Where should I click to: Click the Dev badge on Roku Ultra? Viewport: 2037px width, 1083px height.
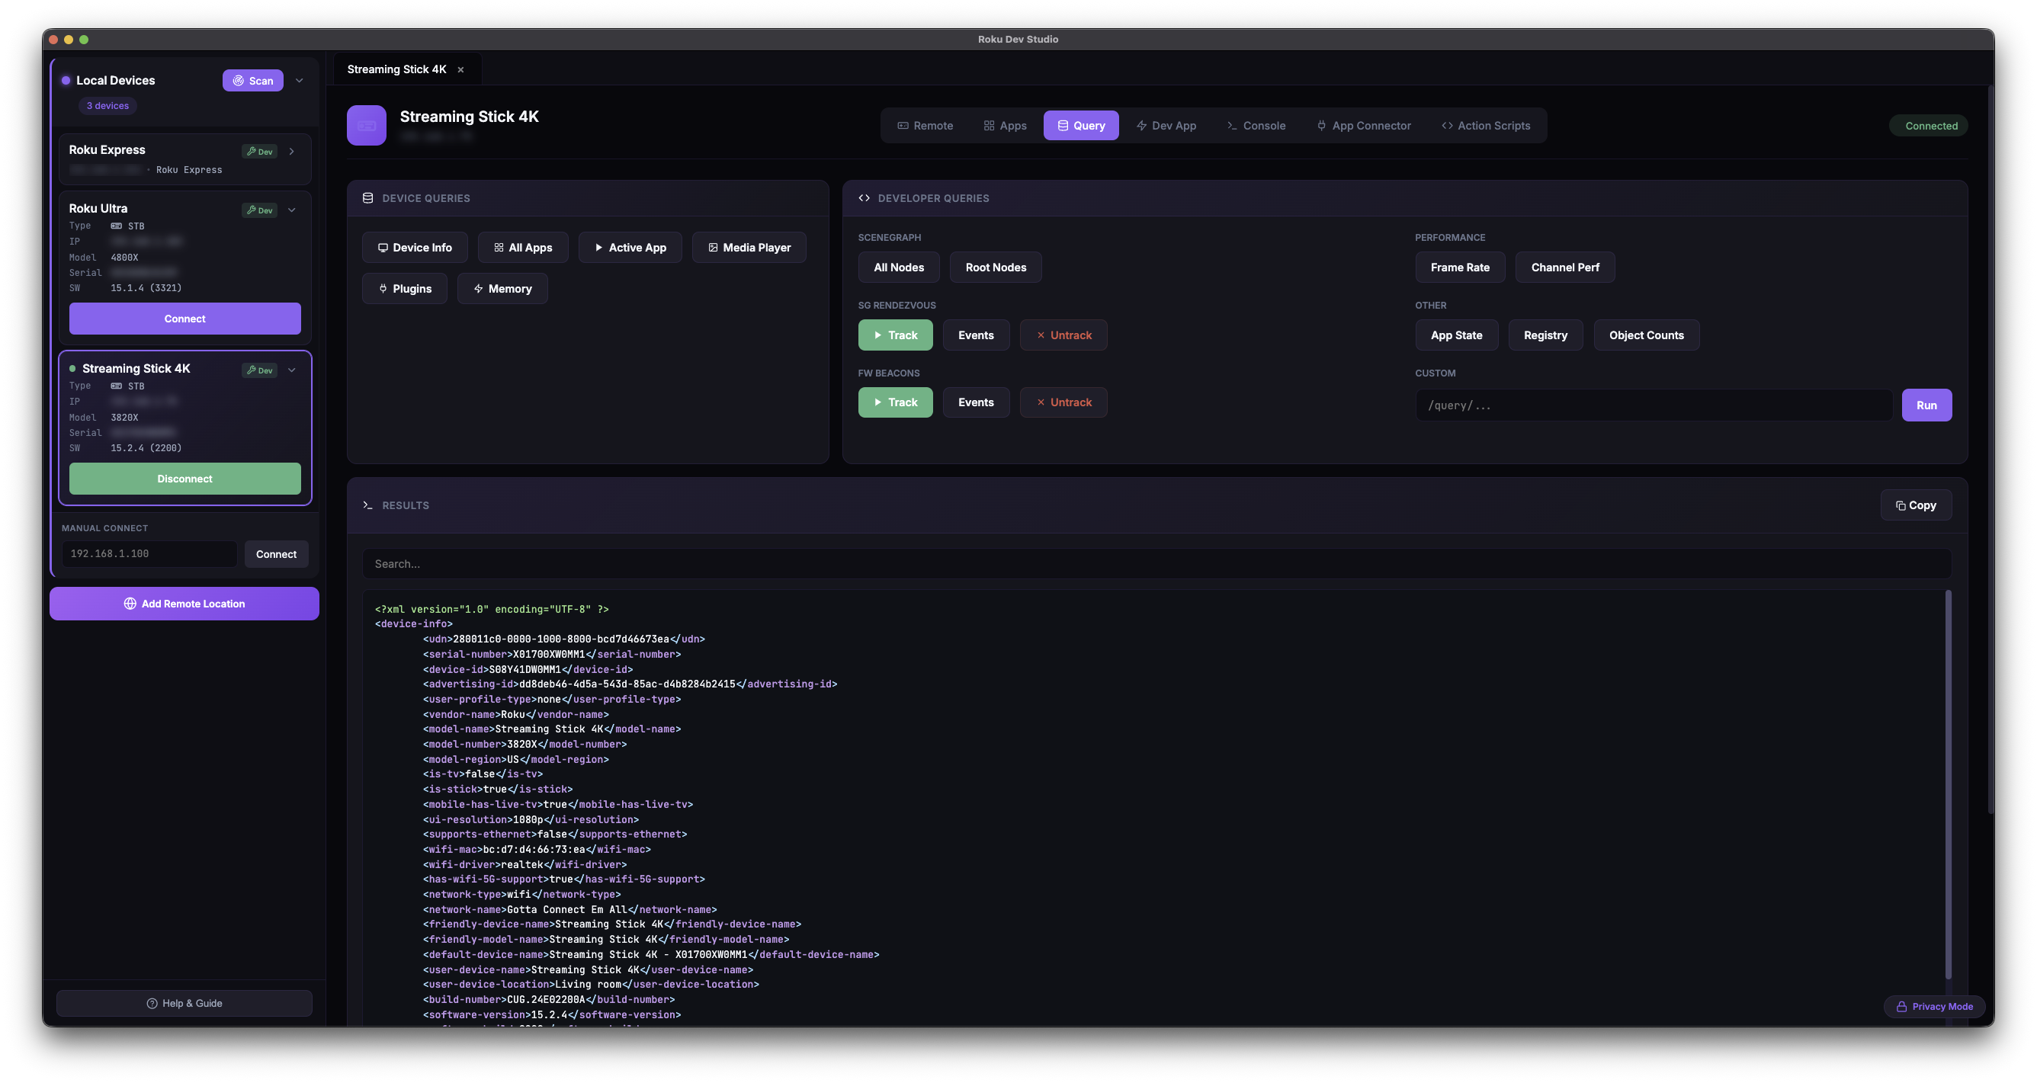point(259,210)
